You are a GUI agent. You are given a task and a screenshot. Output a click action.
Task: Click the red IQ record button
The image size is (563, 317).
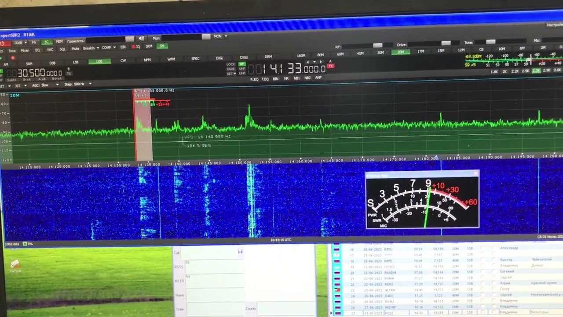tap(136, 47)
